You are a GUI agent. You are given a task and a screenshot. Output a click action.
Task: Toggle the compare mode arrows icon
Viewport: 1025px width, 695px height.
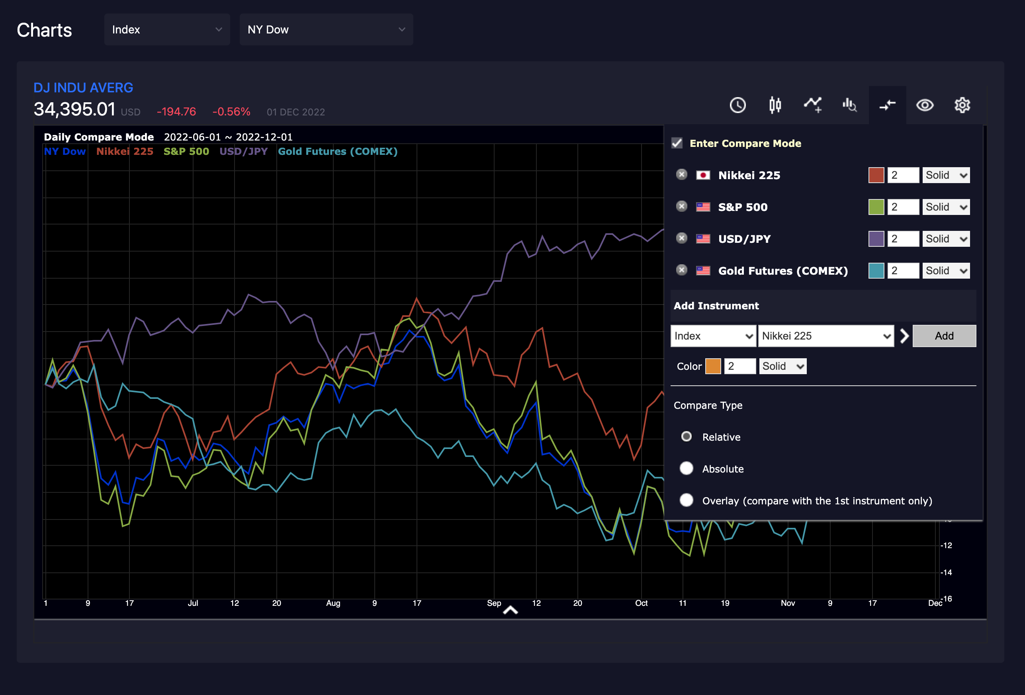(887, 105)
